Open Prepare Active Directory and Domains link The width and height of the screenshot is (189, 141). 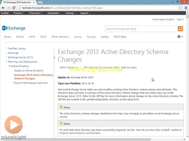pyautogui.click(x=80, y=133)
